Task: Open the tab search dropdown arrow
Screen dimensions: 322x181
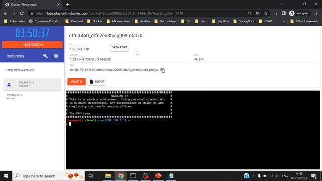Action: [282, 4]
